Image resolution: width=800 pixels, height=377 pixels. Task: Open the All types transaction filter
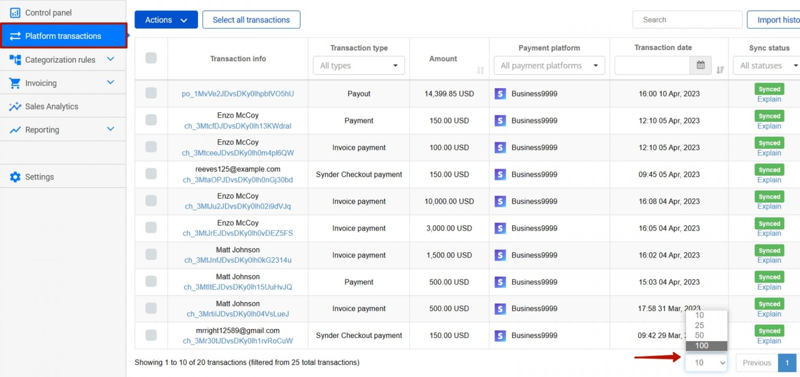click(358, 66)
